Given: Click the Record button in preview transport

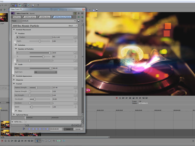Looking at the screenshot, I should point(117,98).
